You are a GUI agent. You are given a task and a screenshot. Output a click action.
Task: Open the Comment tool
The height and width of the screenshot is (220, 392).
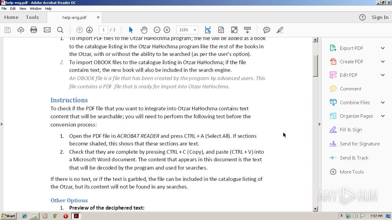point(350,89)
